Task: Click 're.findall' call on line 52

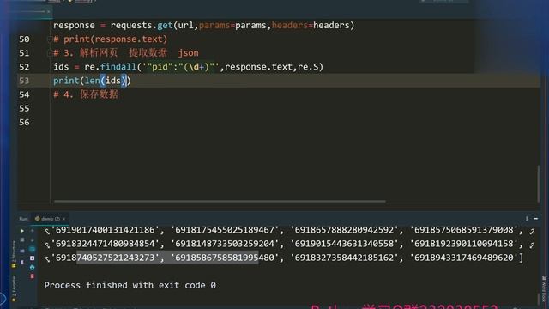Action: coord(111,67)
